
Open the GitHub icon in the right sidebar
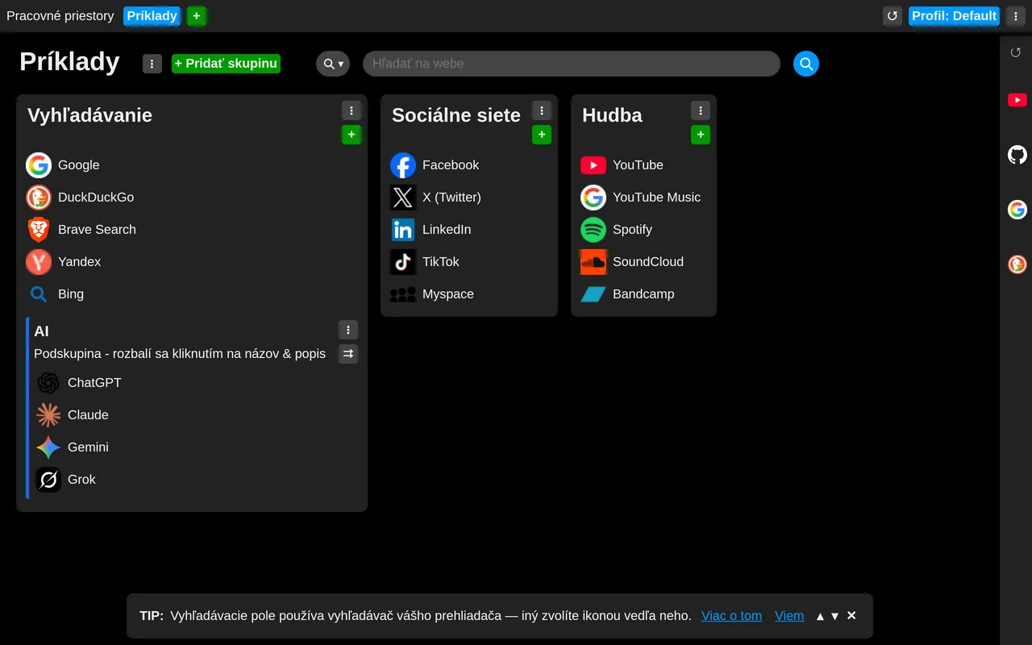(1017, 155)
